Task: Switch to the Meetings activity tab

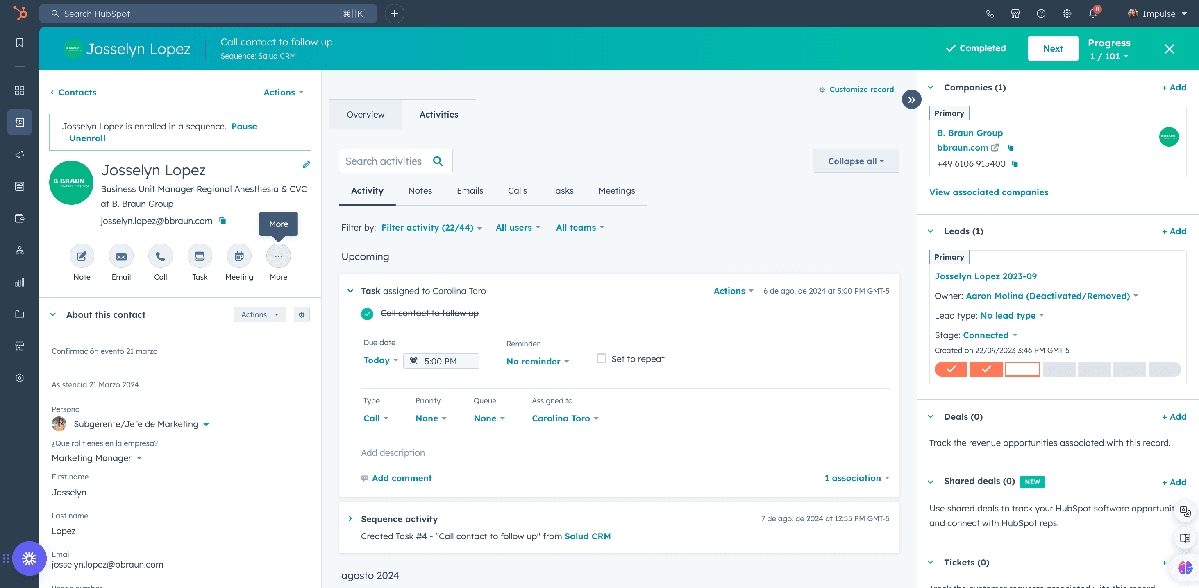Action: pos(616,191)
